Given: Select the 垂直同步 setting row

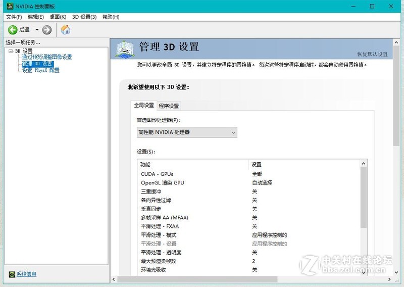Looking at the screenshot, I should pyautogui.click(x=248, y=209).
